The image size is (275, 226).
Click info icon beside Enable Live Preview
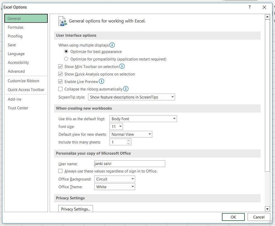click(102, 81)
